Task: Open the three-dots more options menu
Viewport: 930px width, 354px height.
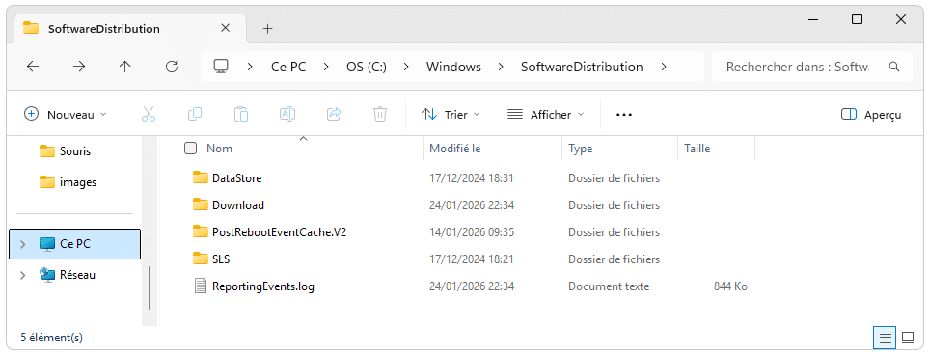Action: click(624, 115)
